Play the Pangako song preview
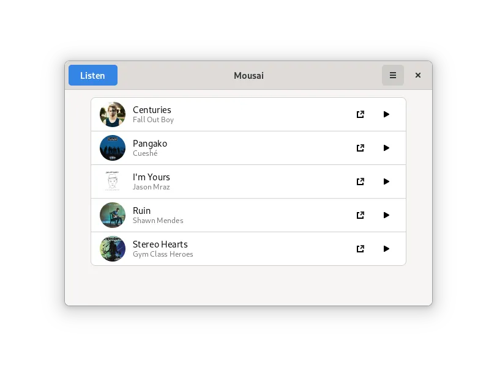The height and width of the screenshot is (374, 497). click(x=386, y=148)
